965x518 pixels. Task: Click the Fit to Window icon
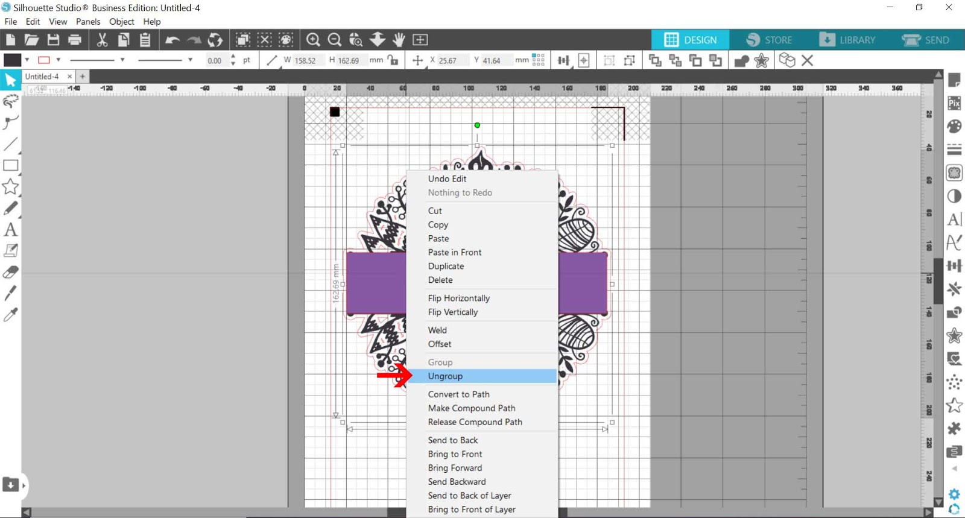point(420,40)
